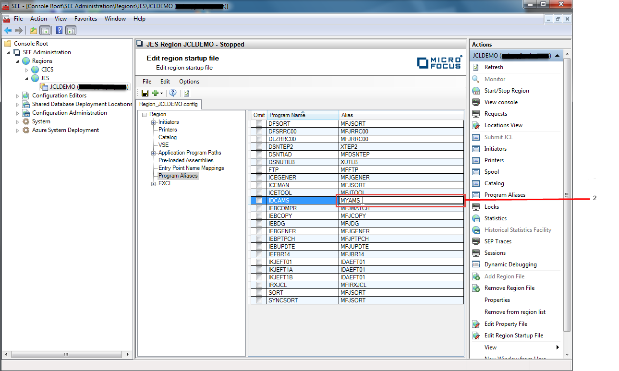This screenshot has height=371, width=619.
Task: Open Edit Region Startup File action
Action: click(x=513, y=335)
